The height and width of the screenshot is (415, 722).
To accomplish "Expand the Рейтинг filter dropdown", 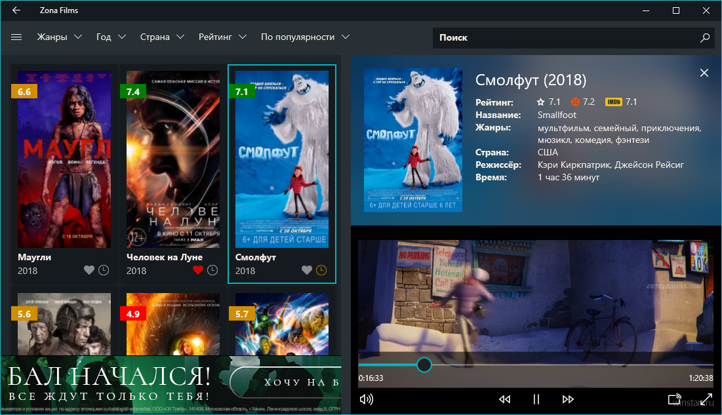I will pyautogui.click(x=222, y=37).
